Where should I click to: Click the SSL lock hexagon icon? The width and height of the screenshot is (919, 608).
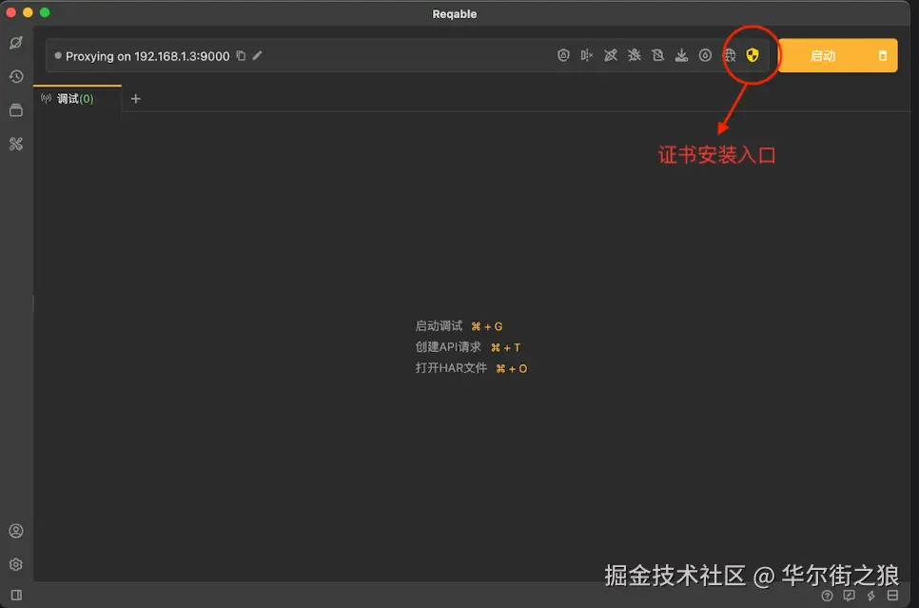click(x=563, y=55)
